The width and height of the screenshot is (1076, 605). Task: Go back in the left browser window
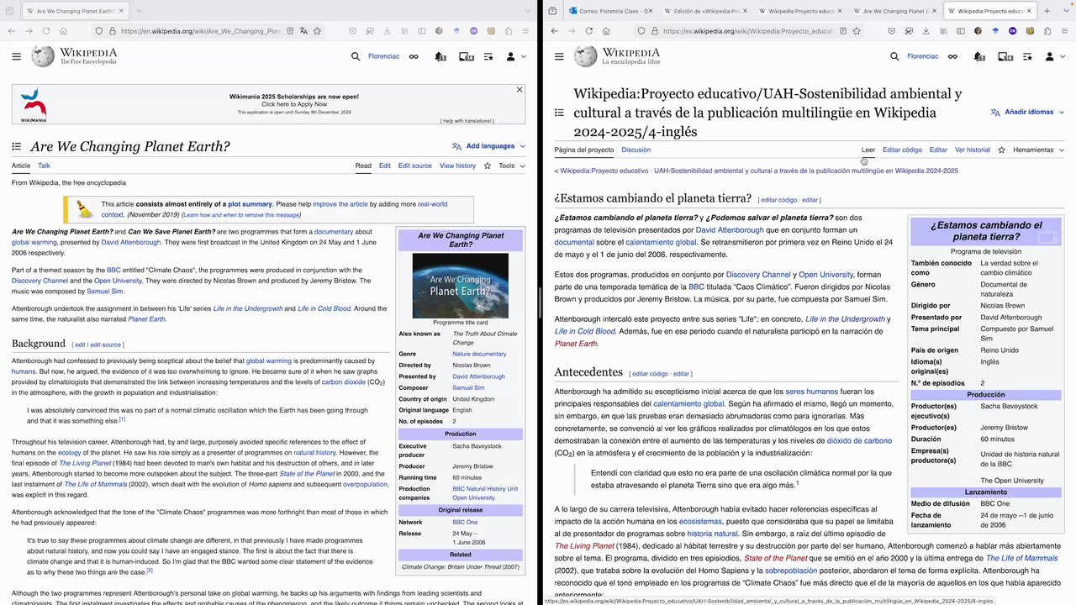(12, 31)
